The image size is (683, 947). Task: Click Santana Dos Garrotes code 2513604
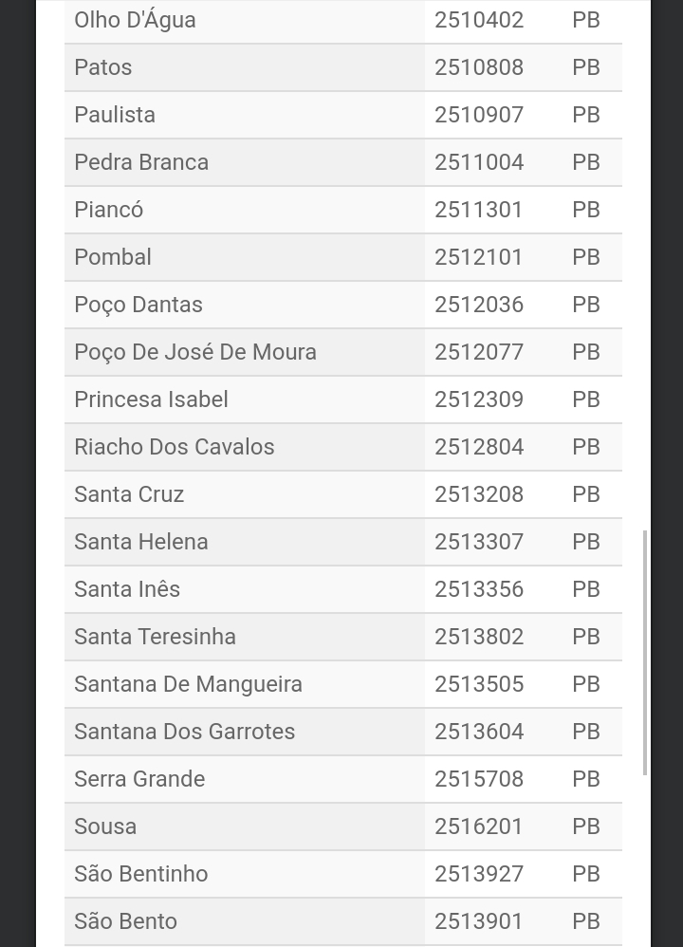(479, 732)
